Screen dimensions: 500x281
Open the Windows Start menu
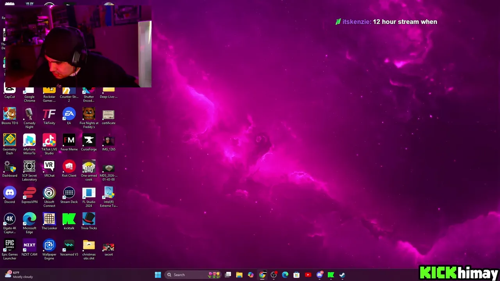point(158,275)
